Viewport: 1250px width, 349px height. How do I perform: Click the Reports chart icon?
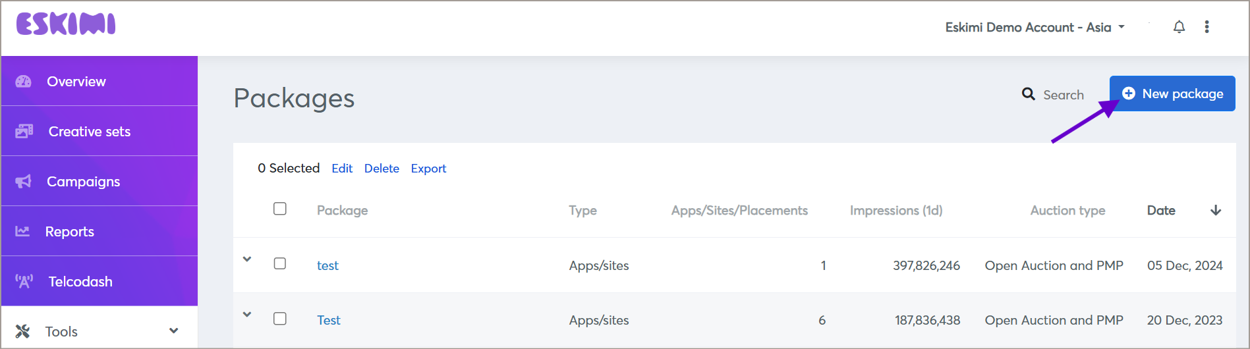tap(23, 231)
